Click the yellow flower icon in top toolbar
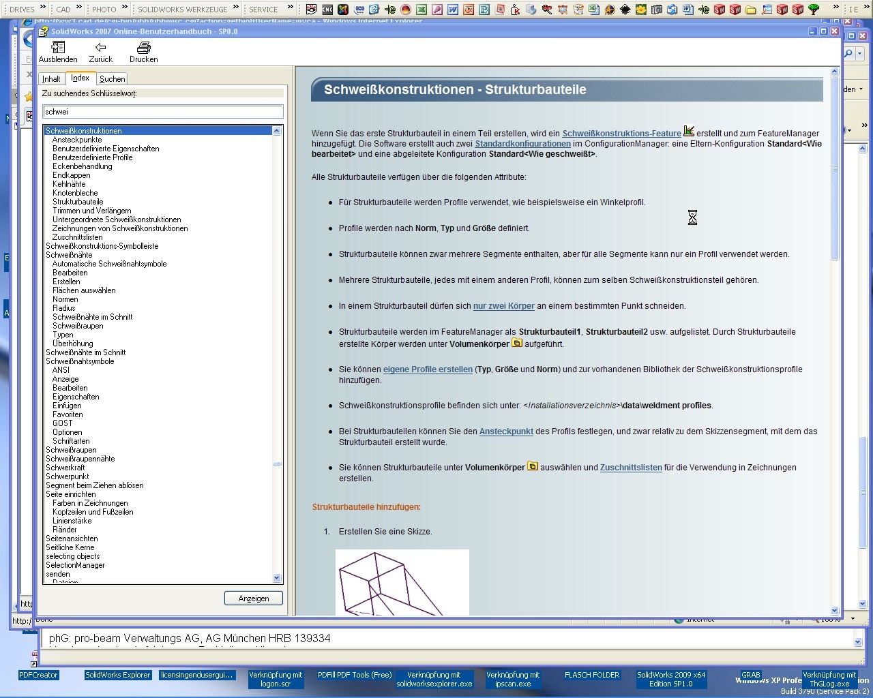The height and width of the screenshot is (698, 873). point(641,10)
